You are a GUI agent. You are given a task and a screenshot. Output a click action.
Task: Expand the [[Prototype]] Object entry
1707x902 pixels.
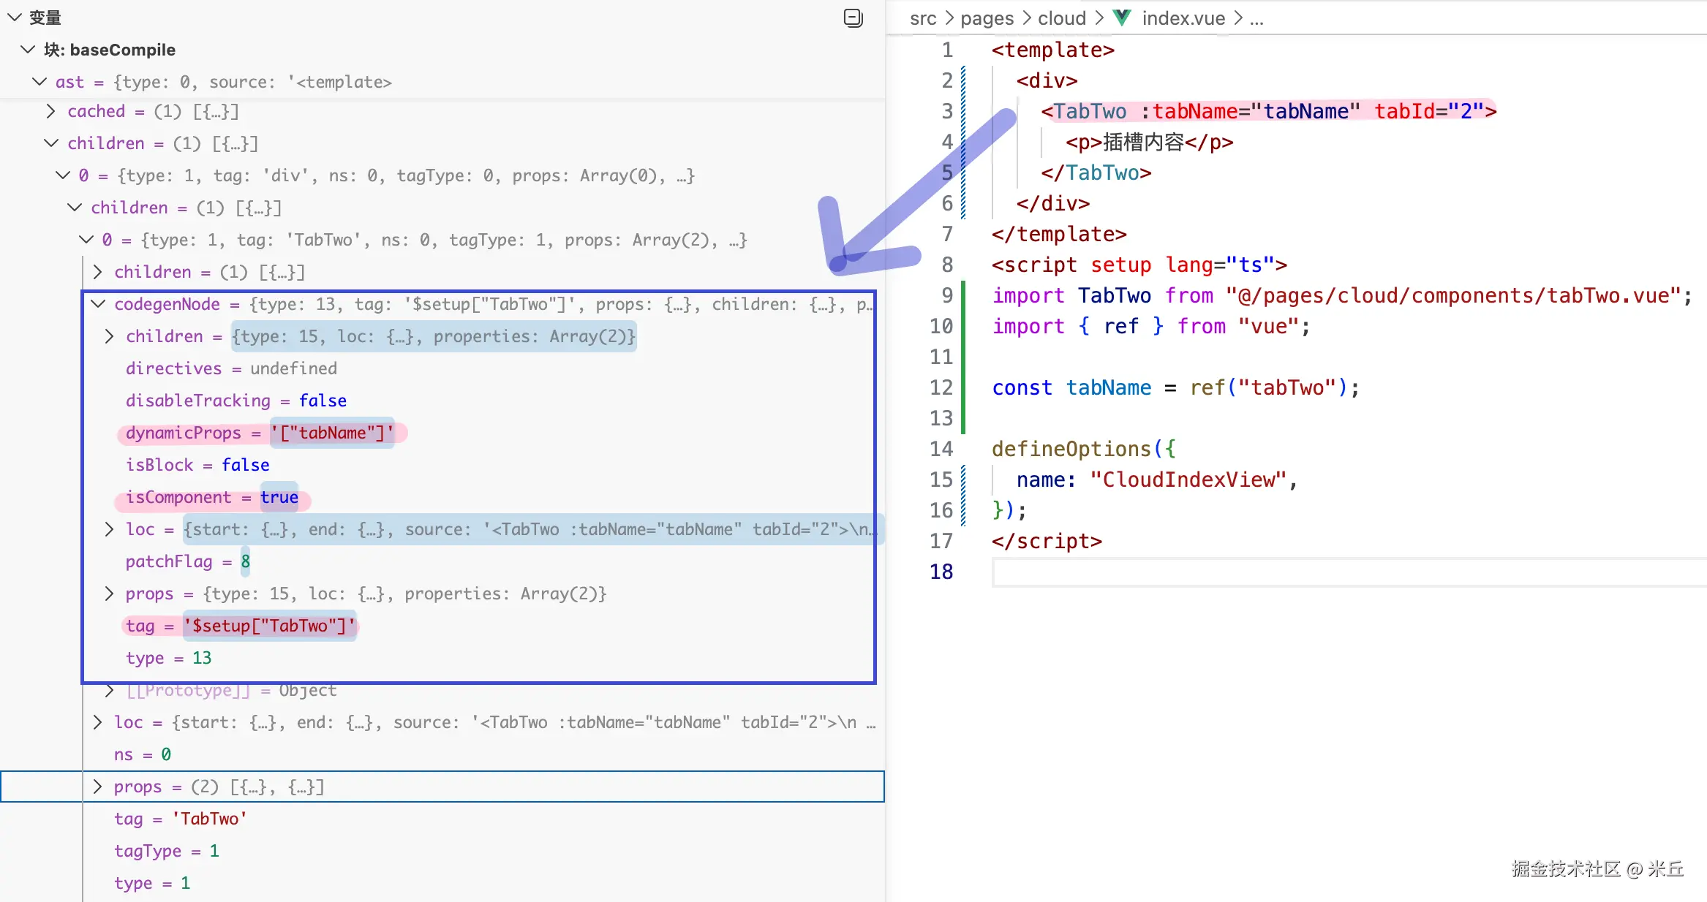109,690
